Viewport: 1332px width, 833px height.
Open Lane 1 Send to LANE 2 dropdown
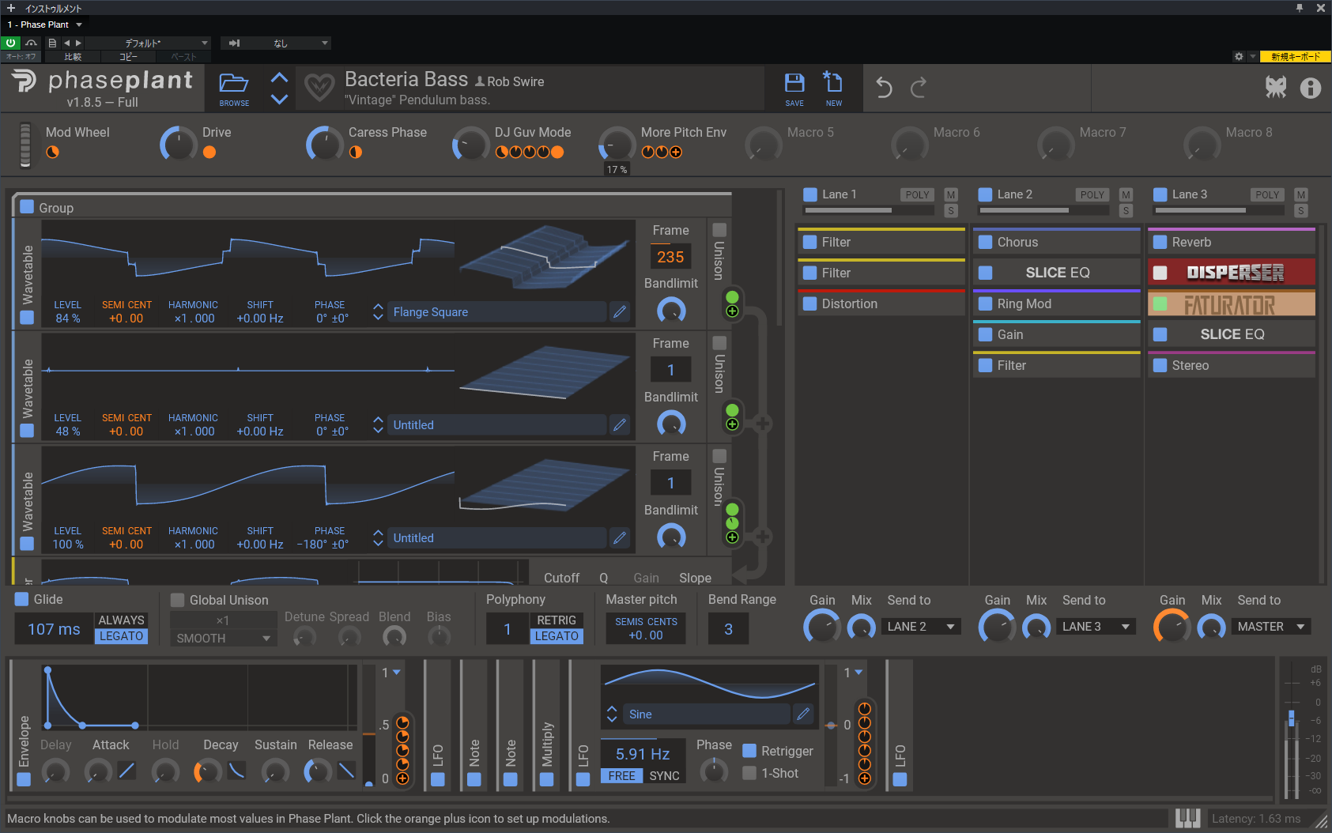pos(922,627)
